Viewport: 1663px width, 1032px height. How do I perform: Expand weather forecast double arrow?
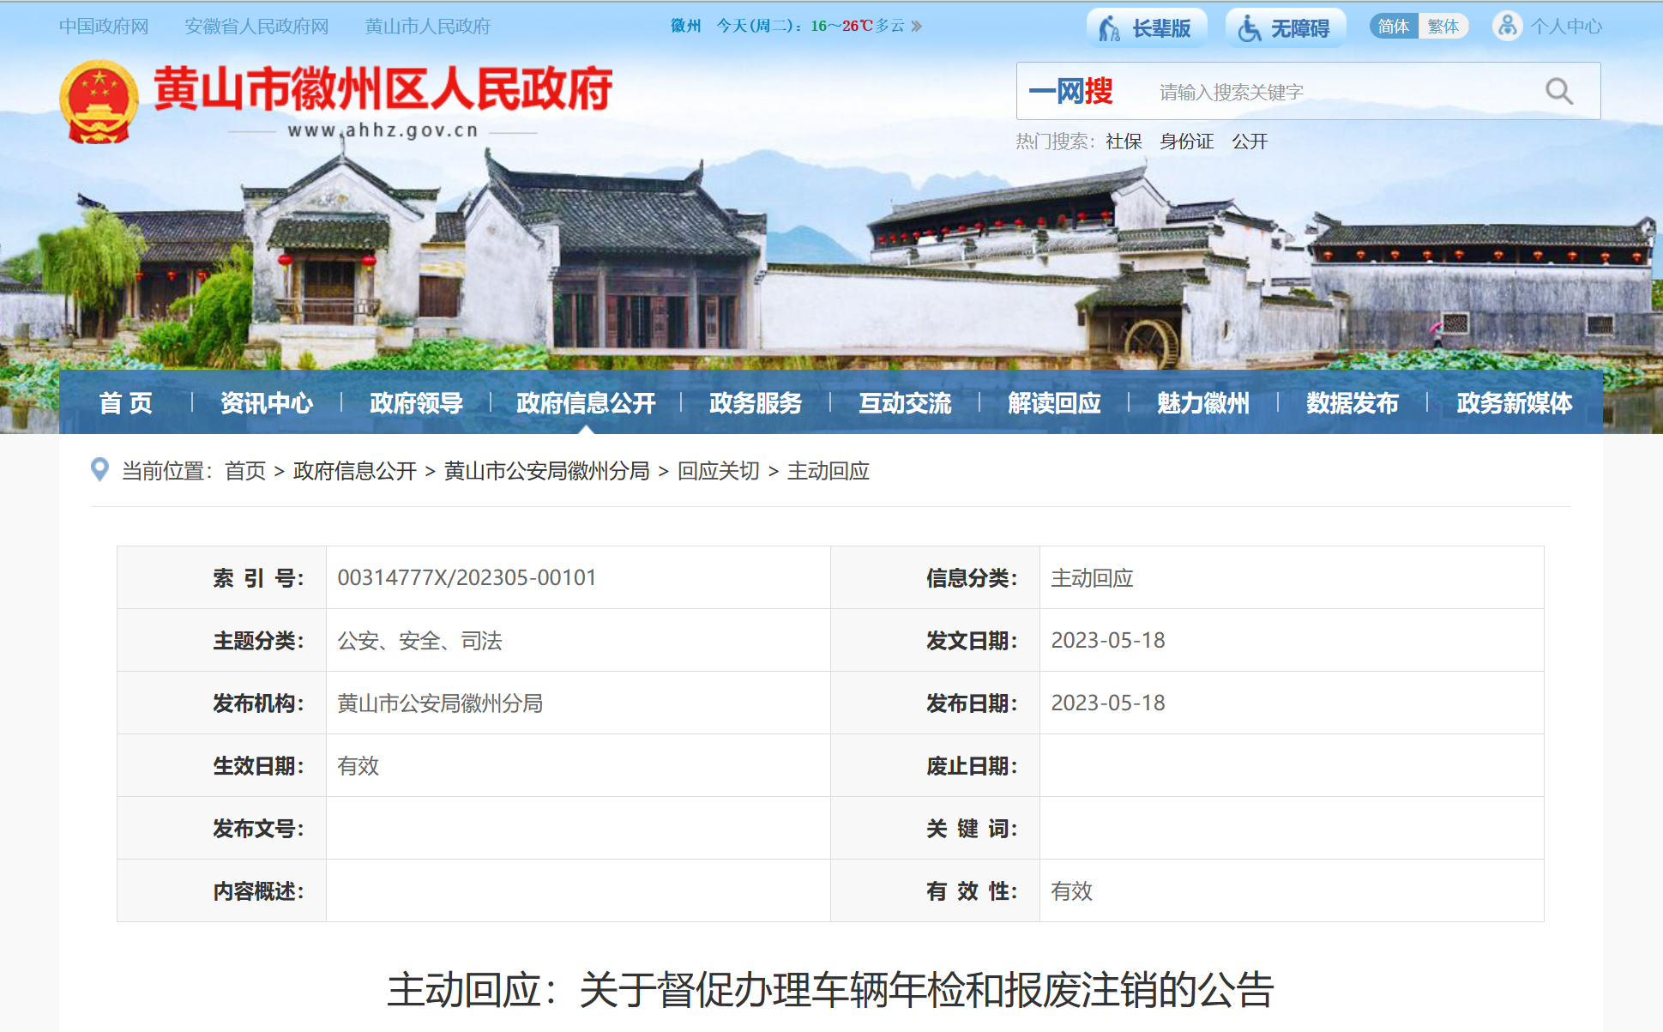917,27
